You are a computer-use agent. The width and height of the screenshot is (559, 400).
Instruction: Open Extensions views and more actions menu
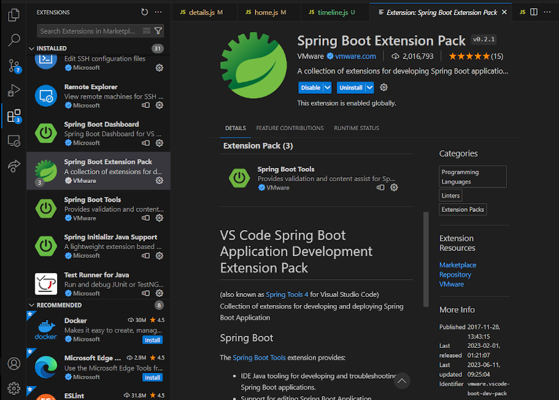tap(158, 12)
